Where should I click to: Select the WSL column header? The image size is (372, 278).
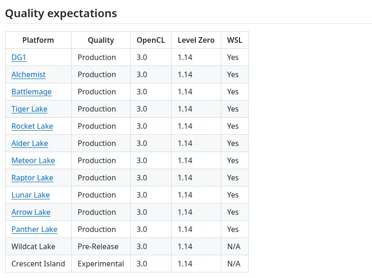pyautogui.click(x=234, y=40)
